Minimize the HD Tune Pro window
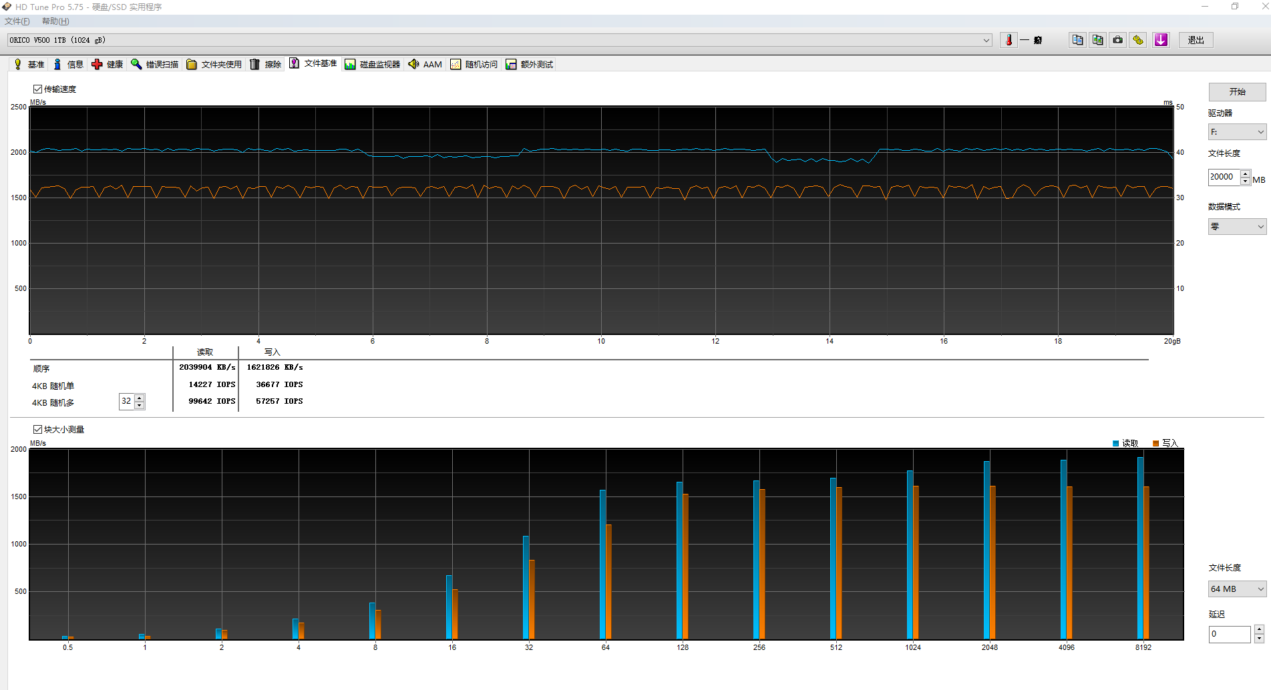Image resolution: width=1271 pixels, height=690 pixels. (x=1205, y=7)
